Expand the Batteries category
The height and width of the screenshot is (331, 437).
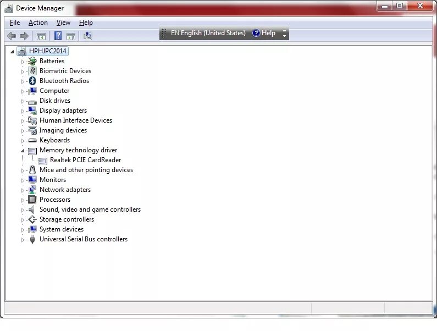[x=23, y=62]
